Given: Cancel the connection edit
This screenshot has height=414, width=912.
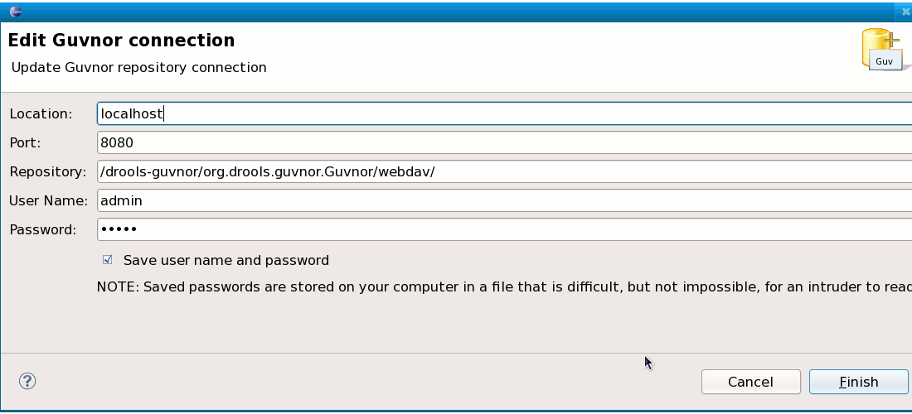Looking at the screenshot, I should (751, 382).
